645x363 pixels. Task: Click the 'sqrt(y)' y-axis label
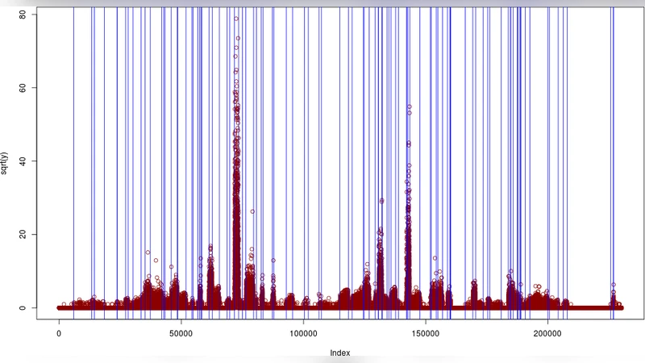point(12,161)
